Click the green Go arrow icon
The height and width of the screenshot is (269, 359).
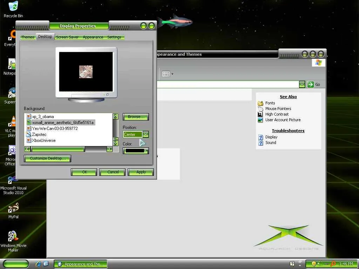pyautogui.click(x=311, y=84)
